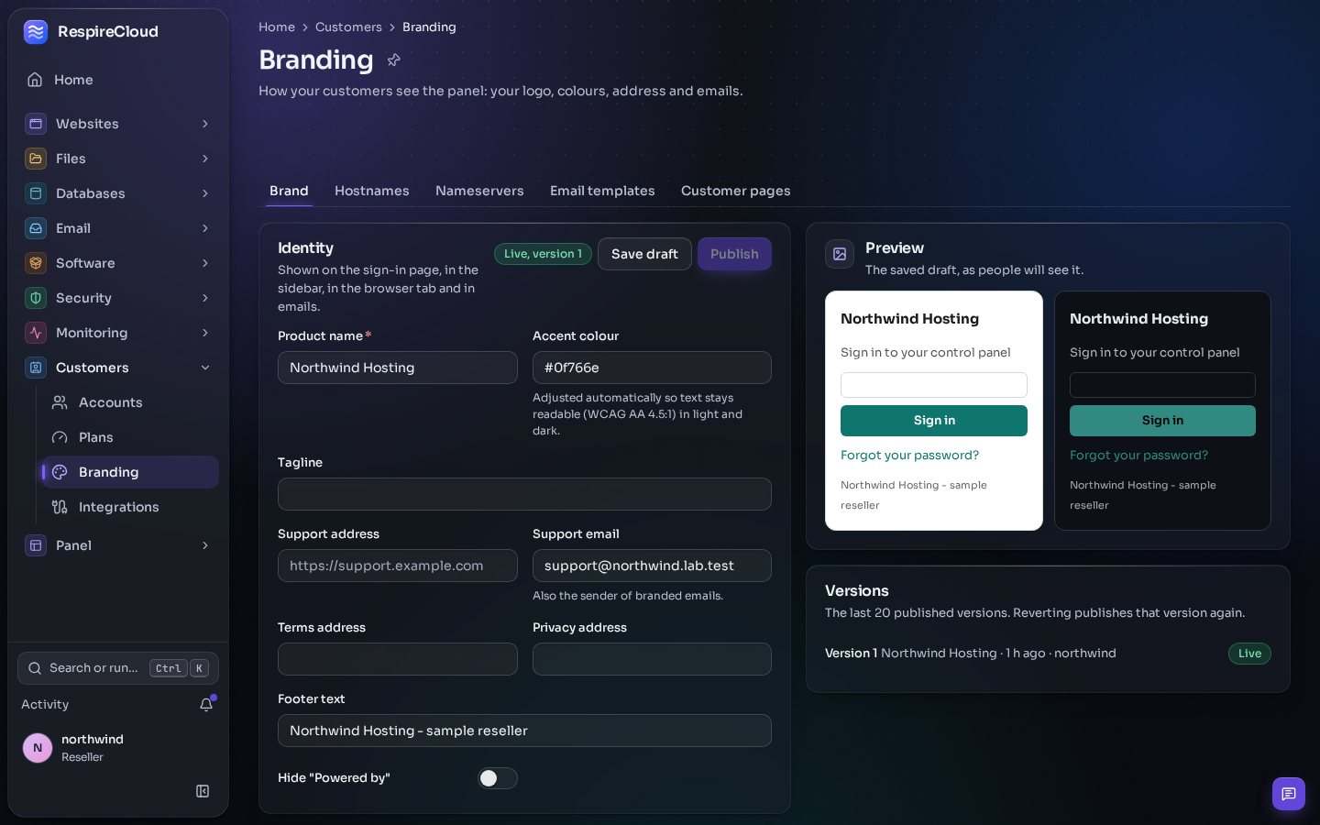The image size is (1320, 825).
Task: Open the Accounts sidebar item
Action: (x=129, y=402)
